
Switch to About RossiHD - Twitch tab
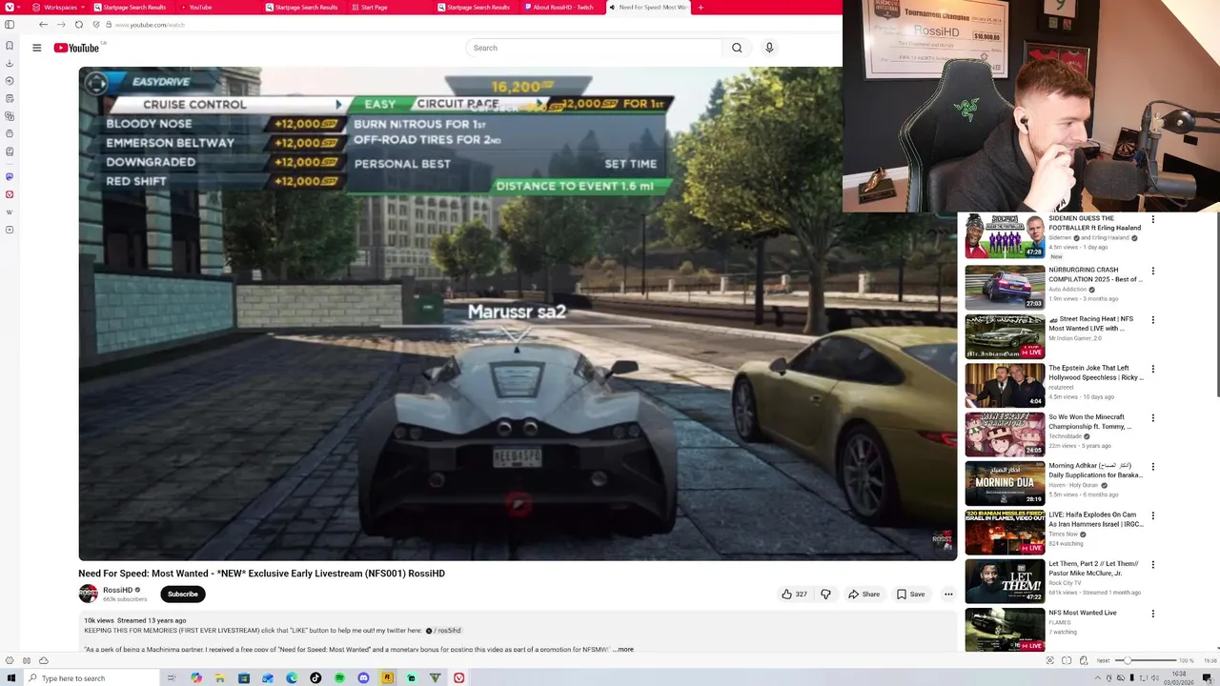click(x=562, y=7)
